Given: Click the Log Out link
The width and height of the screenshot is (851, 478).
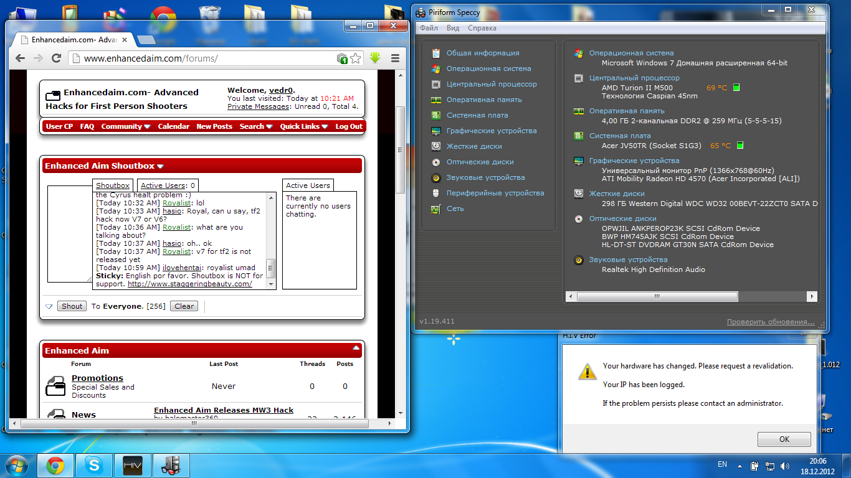Looking at the screenshot, I should click(349, 126).
